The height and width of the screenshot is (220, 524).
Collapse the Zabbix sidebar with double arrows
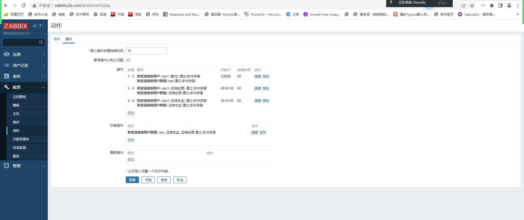point(35,26)
